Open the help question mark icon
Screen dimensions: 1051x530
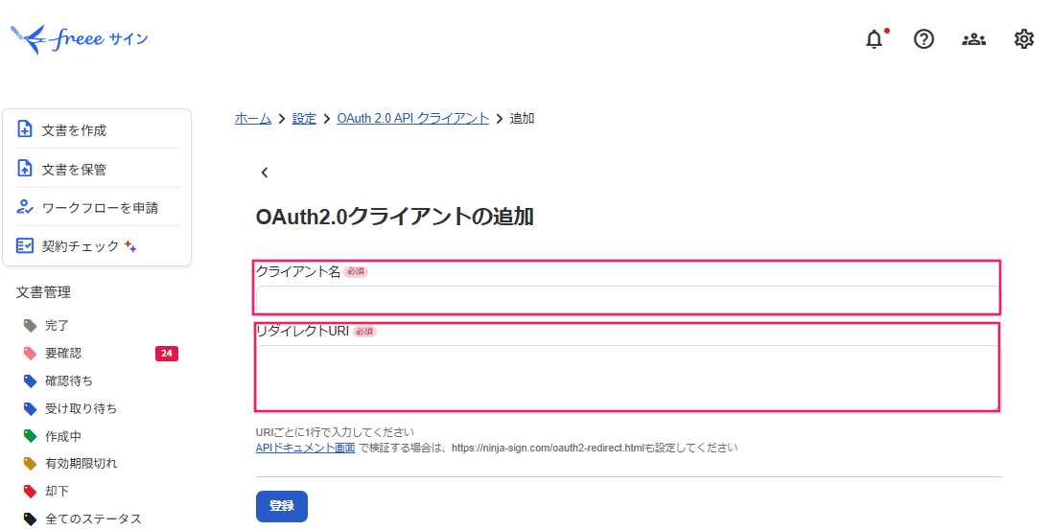click(923, 39)
